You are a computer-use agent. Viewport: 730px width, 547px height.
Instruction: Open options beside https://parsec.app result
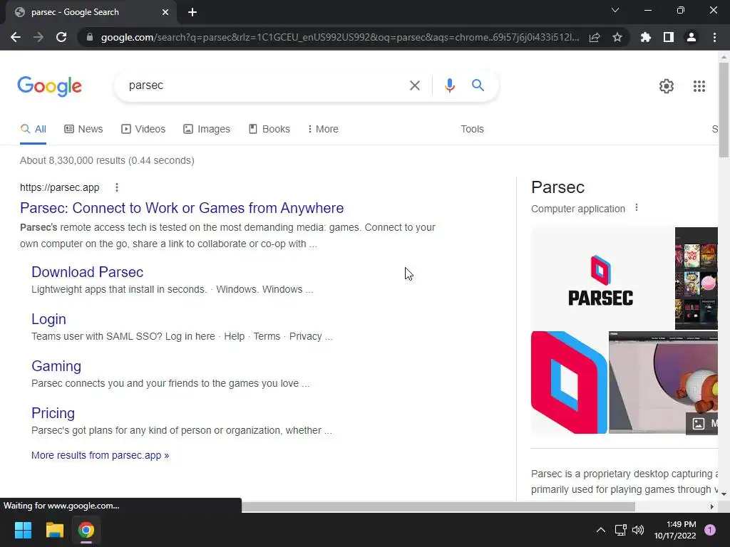coord(117,187)
